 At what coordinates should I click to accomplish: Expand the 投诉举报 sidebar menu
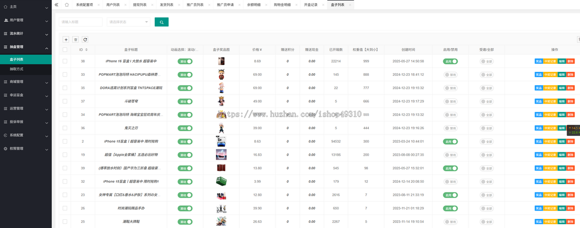[x=26, y=121]
